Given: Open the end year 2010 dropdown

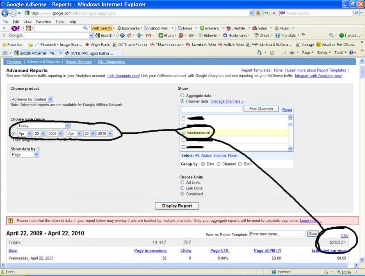Looking at the screenshot, I should (x=105, y=134).
